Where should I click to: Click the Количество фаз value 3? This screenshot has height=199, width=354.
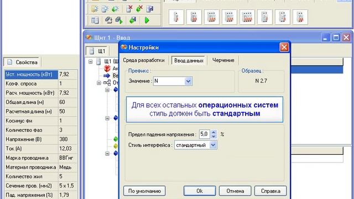(61, 130)
